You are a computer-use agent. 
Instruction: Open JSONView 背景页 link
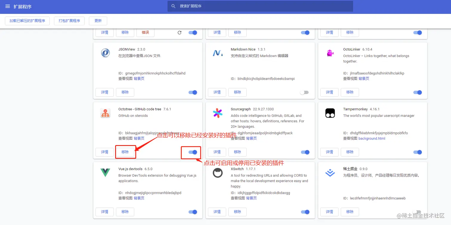pos(139,79)
